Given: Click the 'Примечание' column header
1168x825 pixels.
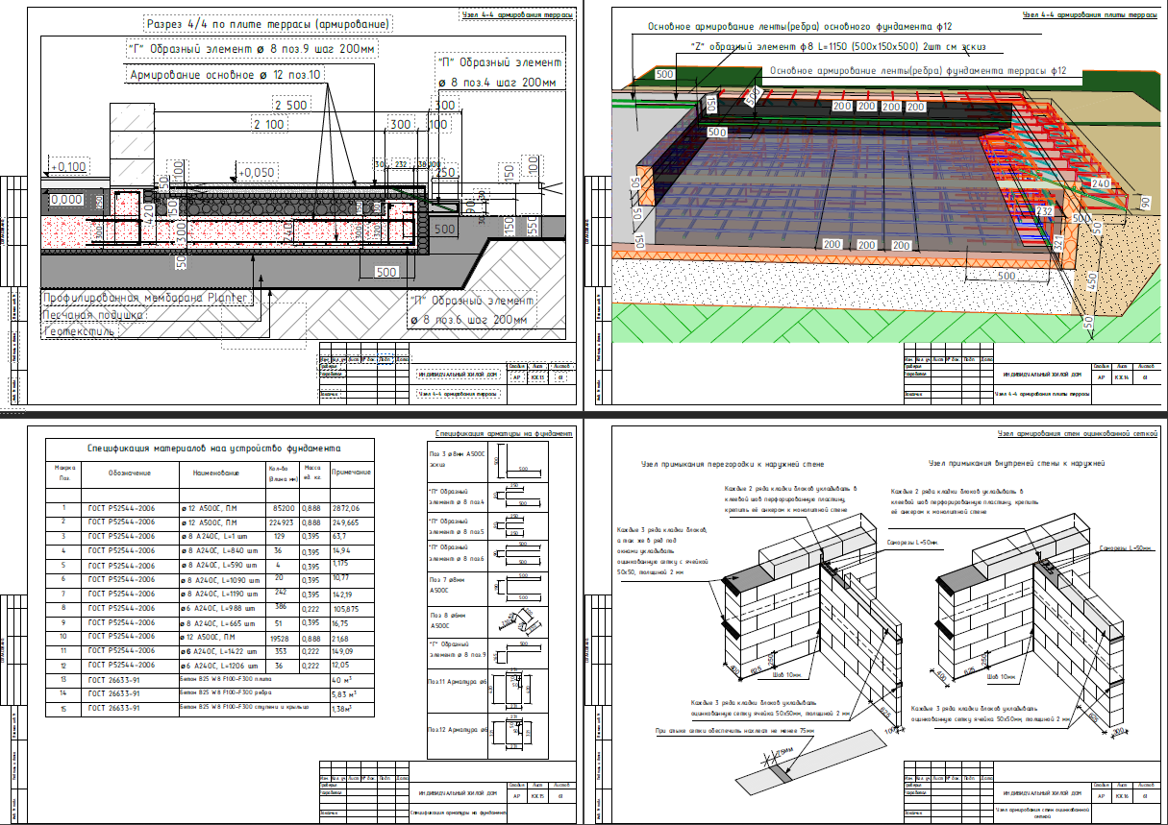Looking at the screenshot, I should pyautogui.click(x=352, y=473).
